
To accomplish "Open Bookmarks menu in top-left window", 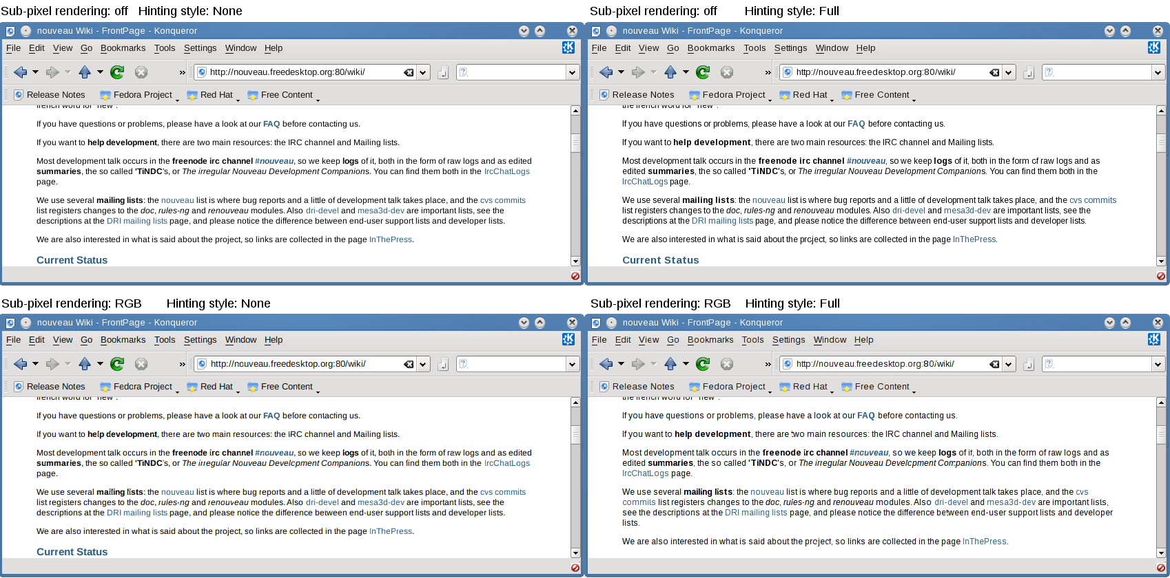I will pos(123,48).
